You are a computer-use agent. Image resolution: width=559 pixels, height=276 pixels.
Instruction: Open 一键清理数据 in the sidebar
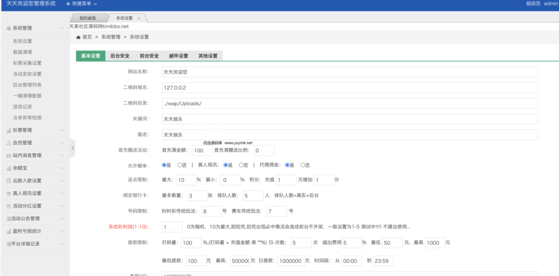27,96
